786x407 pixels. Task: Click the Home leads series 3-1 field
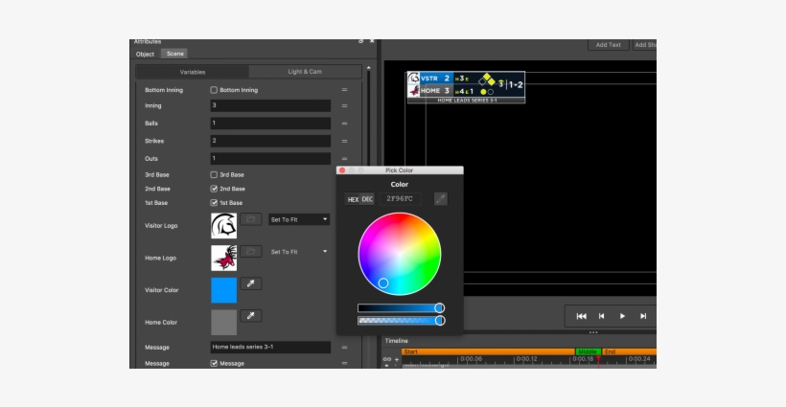coord(270,347)
